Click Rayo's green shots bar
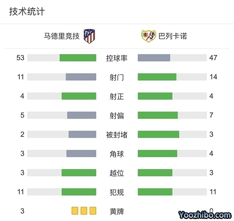 [x=157, y=77]
